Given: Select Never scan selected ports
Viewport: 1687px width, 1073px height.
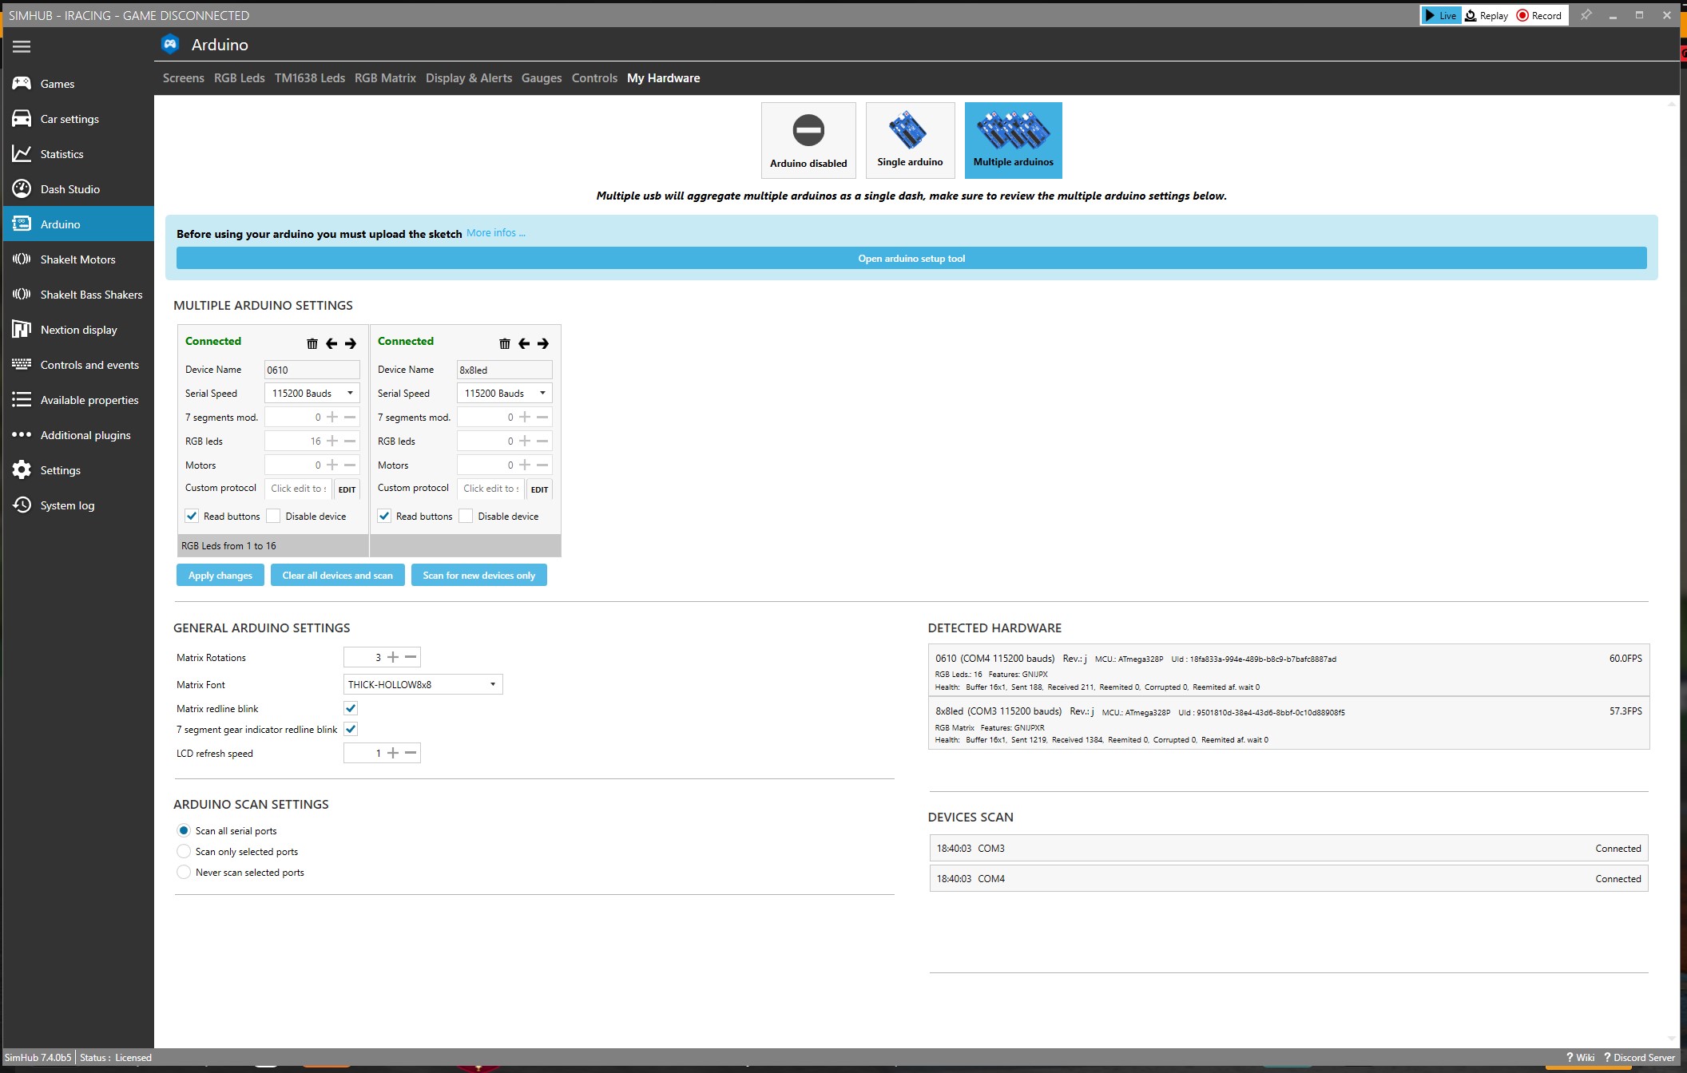Looking at the screenshot, I should pyautogui.click(x=184, y=872).
